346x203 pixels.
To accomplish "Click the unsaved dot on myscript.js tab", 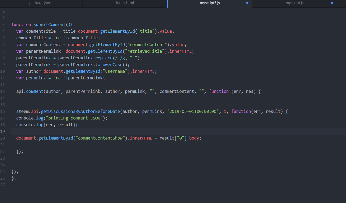I will [x=332, y=3].
